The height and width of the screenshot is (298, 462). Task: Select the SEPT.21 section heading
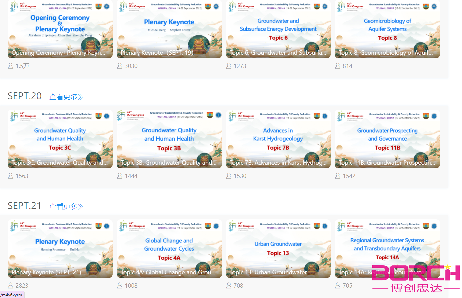pyautogui.click(x=25, y=206)
